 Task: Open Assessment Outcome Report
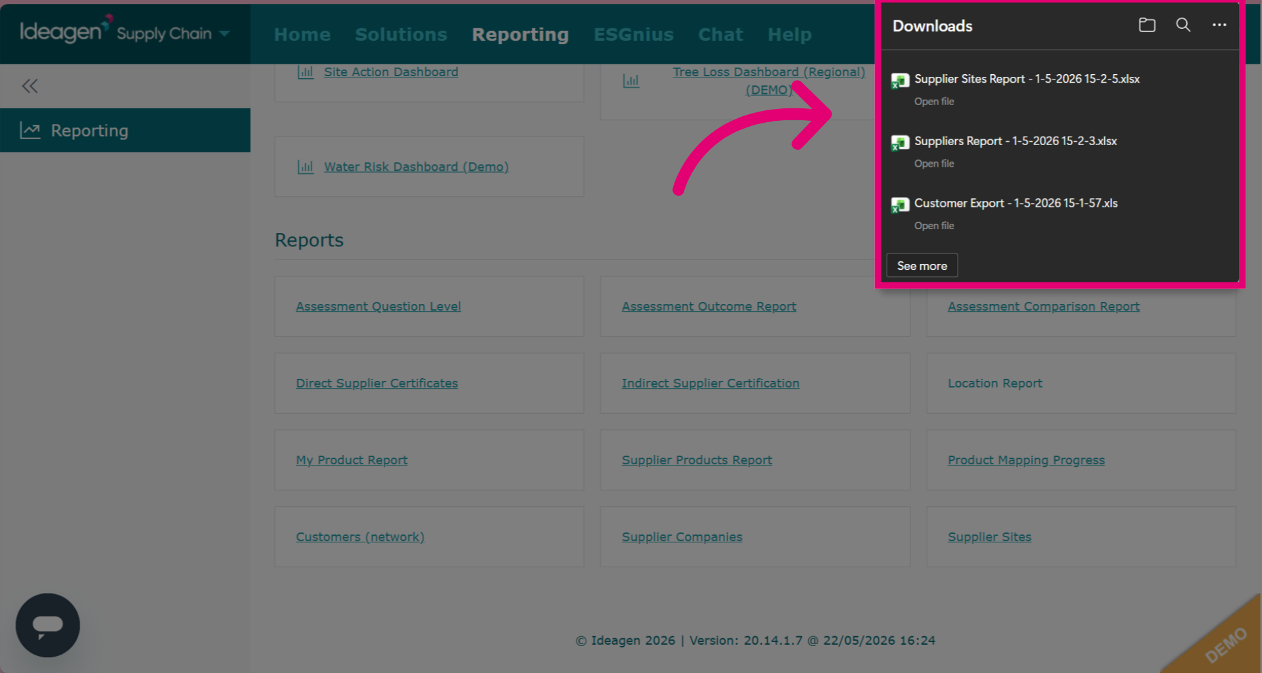point(709,307)
